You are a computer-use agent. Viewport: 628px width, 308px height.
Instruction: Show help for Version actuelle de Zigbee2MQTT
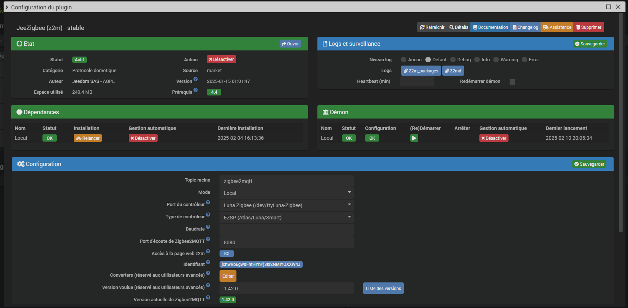click(208, 298)
